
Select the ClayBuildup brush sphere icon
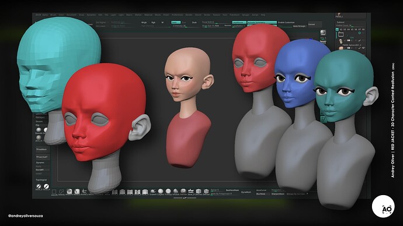click(x=161, y=191)
